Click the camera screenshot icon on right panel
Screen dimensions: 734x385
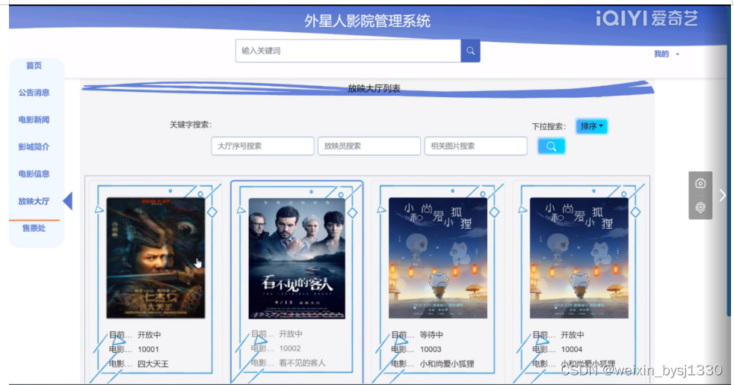point(700,183)
